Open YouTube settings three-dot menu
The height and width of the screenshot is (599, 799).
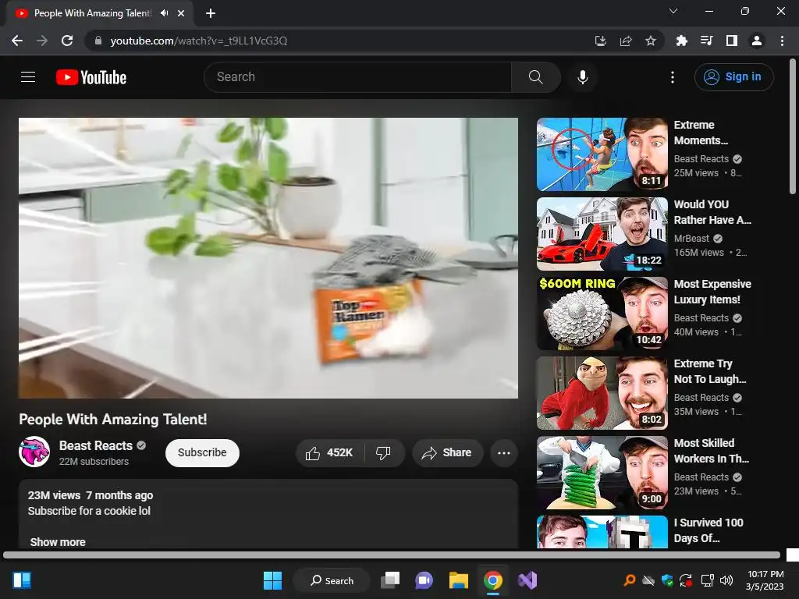[673, 77]
